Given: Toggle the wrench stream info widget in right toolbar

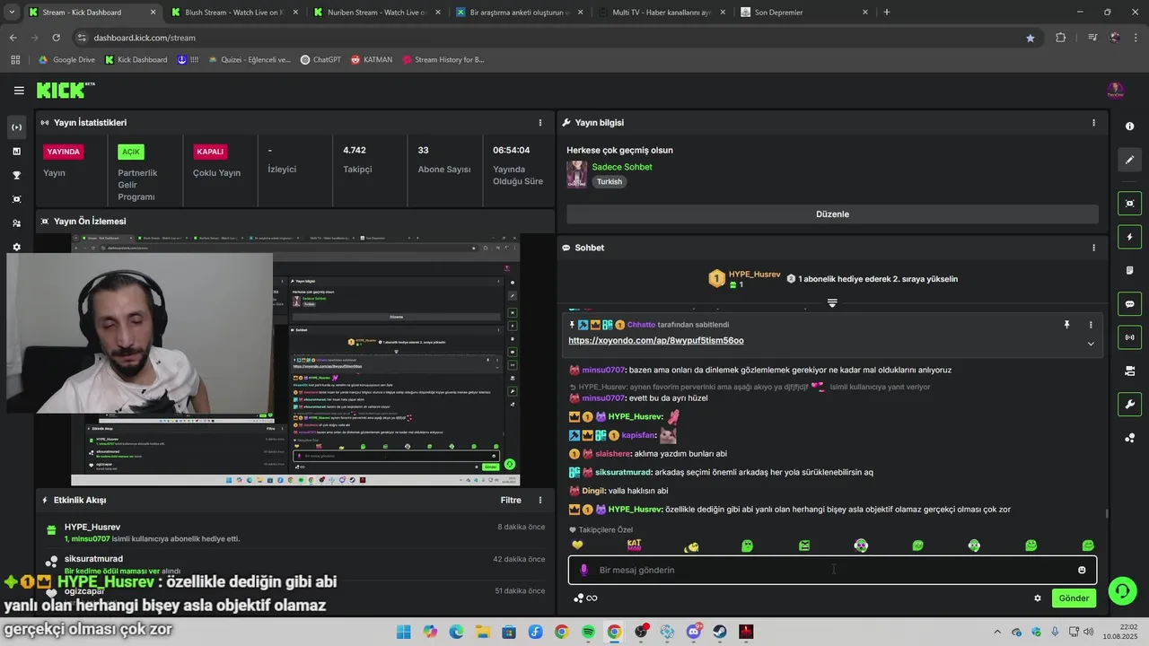Looking at the screenshot, I should [x=1129, y=405].
